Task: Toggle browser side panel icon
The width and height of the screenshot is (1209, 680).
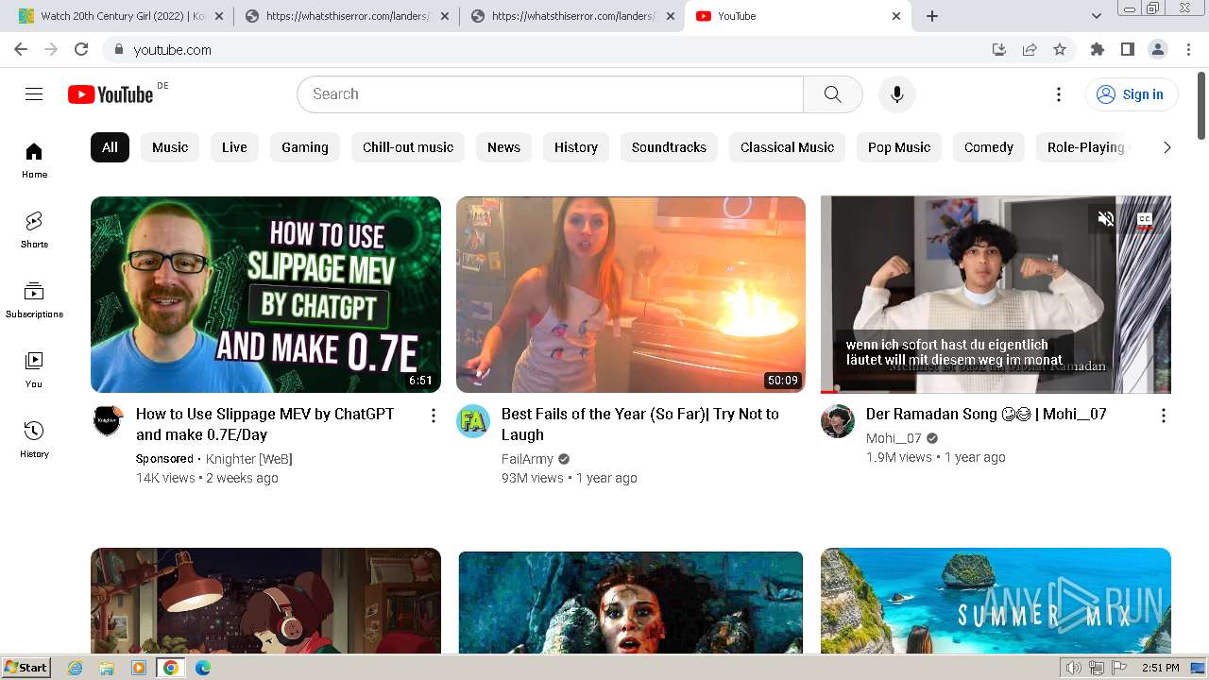Action: [1127, 49]
